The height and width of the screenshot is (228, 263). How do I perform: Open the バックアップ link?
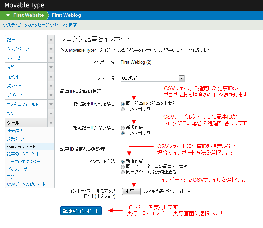pyautogui.click(x=17, y=169)
